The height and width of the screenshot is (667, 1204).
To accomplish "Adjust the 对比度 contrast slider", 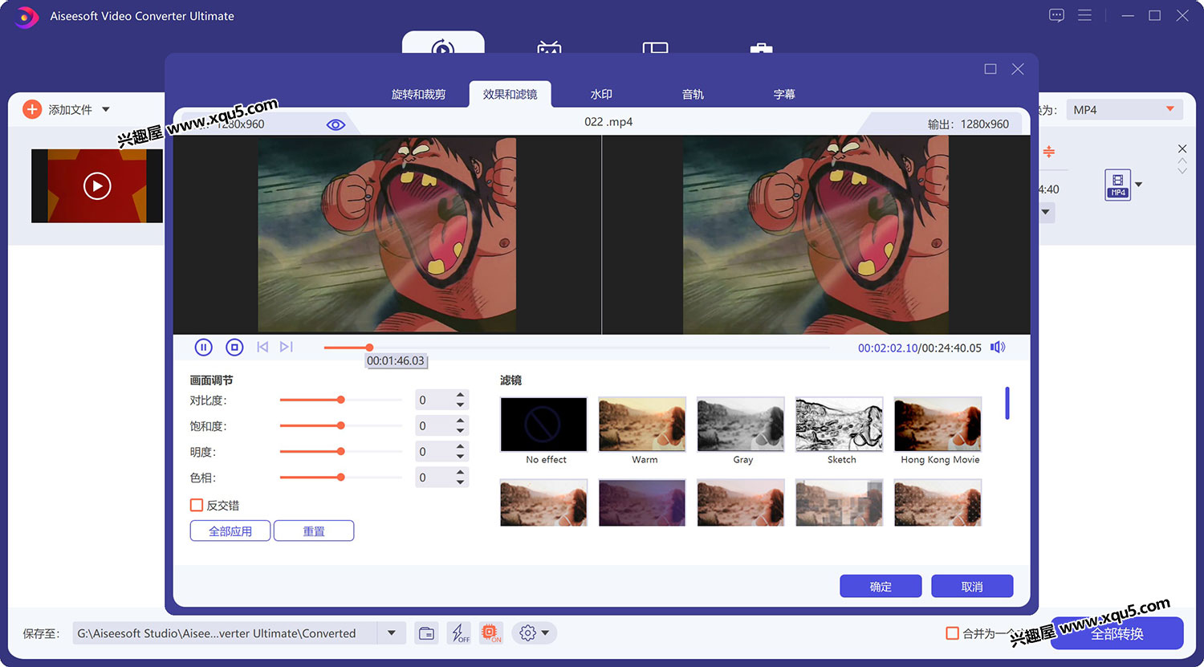I will [341, 400].
